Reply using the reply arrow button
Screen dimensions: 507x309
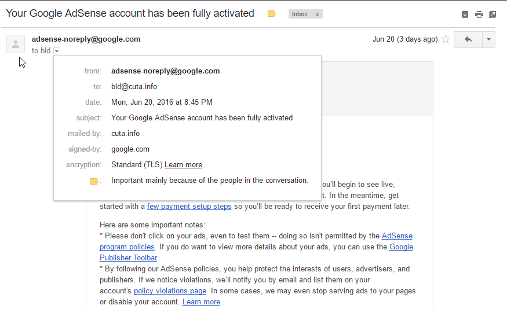468,39
